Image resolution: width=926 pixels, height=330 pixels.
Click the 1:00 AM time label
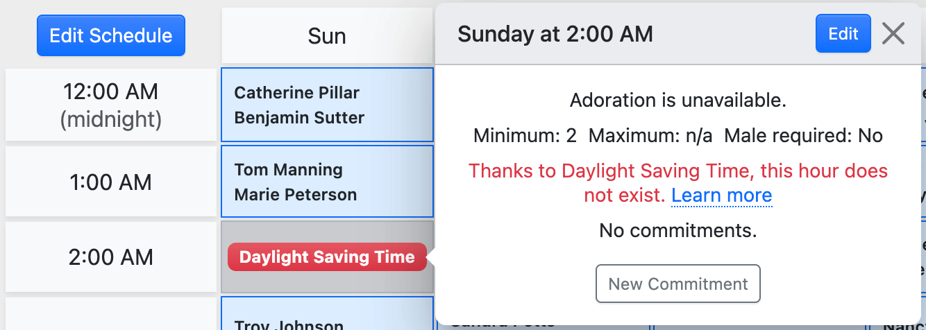(111, 182)
